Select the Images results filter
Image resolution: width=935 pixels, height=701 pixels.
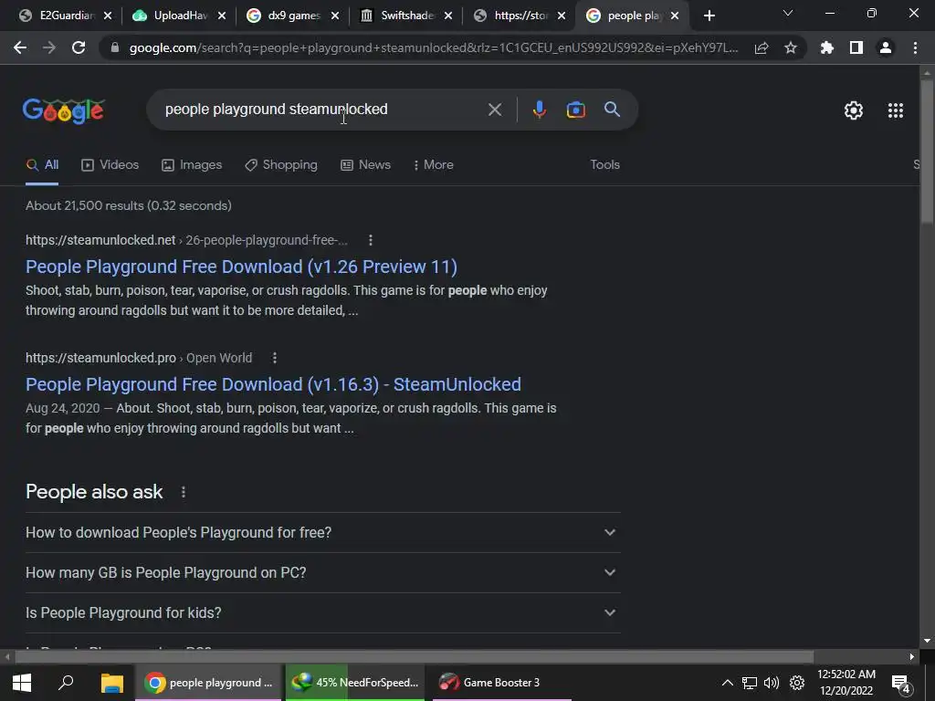click(192, 165)
